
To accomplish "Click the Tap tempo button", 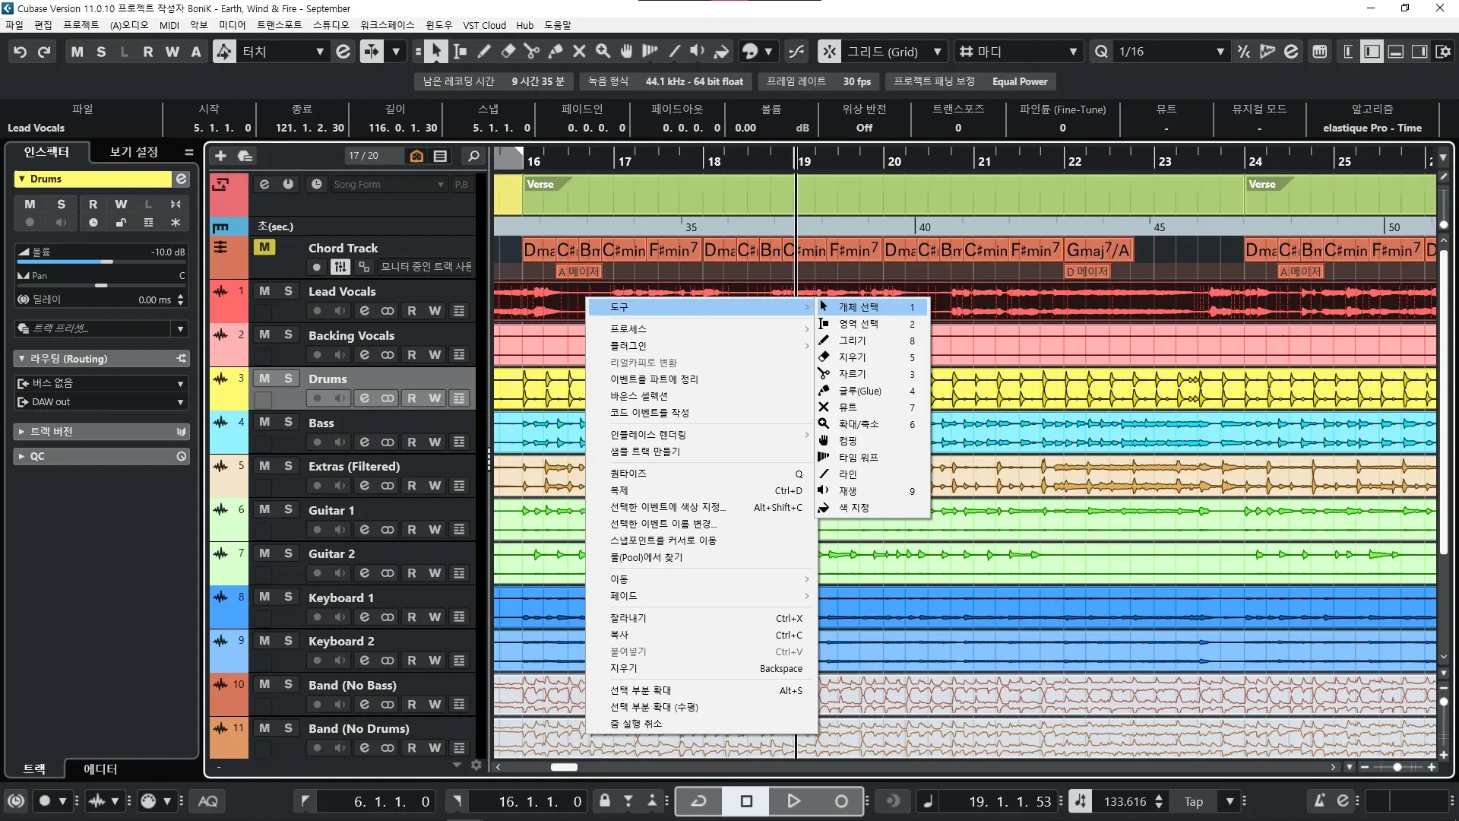I will click(1194, 801).
